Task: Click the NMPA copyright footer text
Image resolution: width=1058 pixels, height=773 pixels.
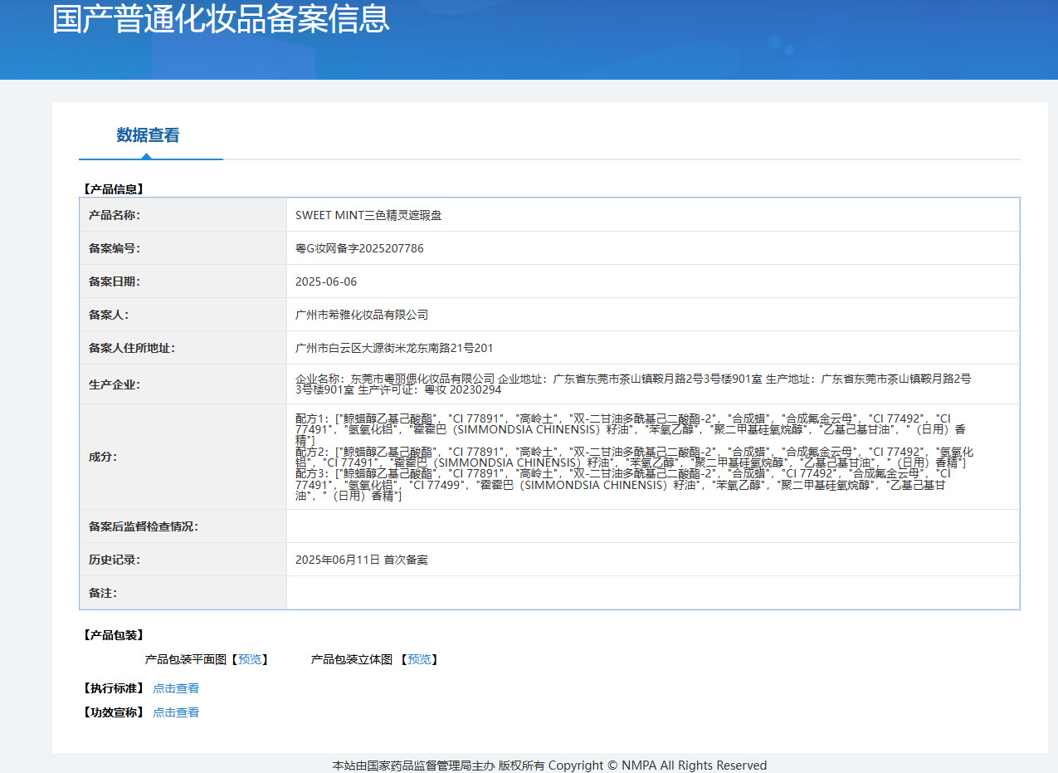Action: point(549,766)
